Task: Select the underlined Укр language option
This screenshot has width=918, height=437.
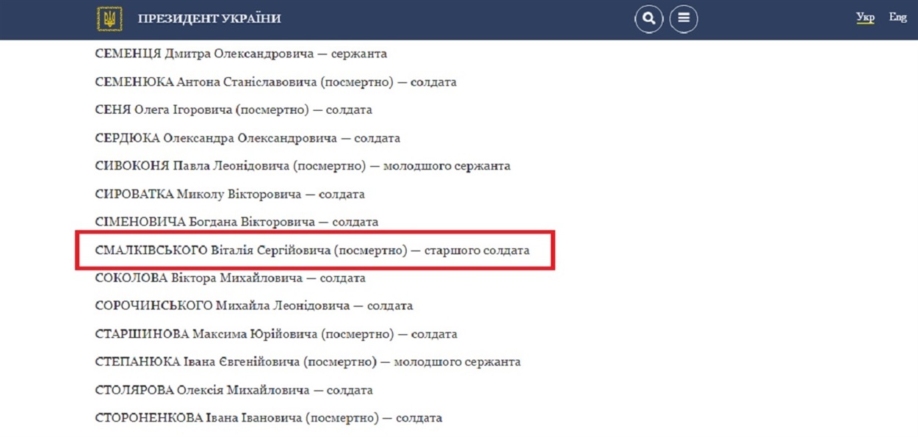Action: click(865, 16)
